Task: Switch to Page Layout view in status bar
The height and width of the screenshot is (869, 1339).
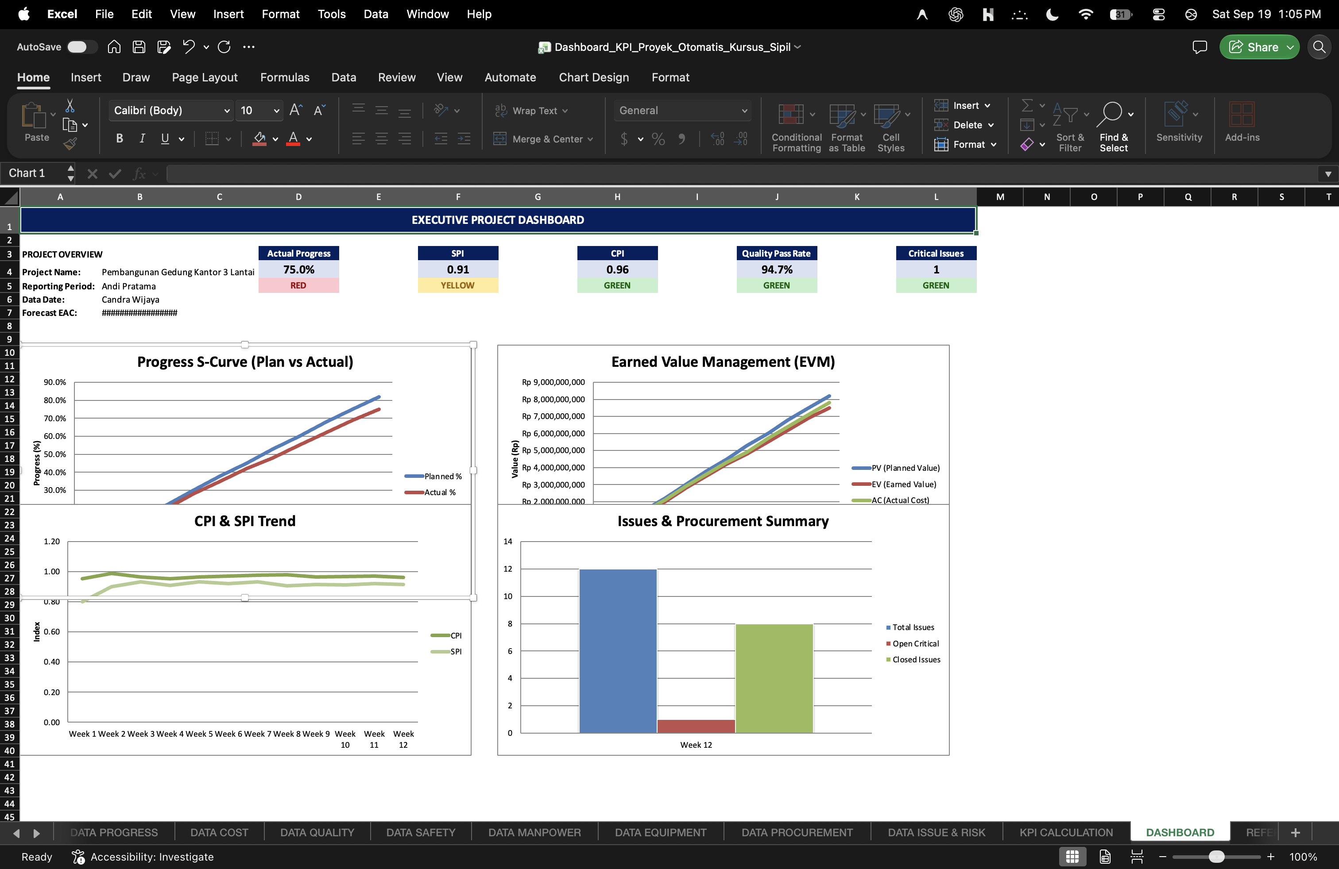Action: pyautogui.click(x=1104, y=857)
